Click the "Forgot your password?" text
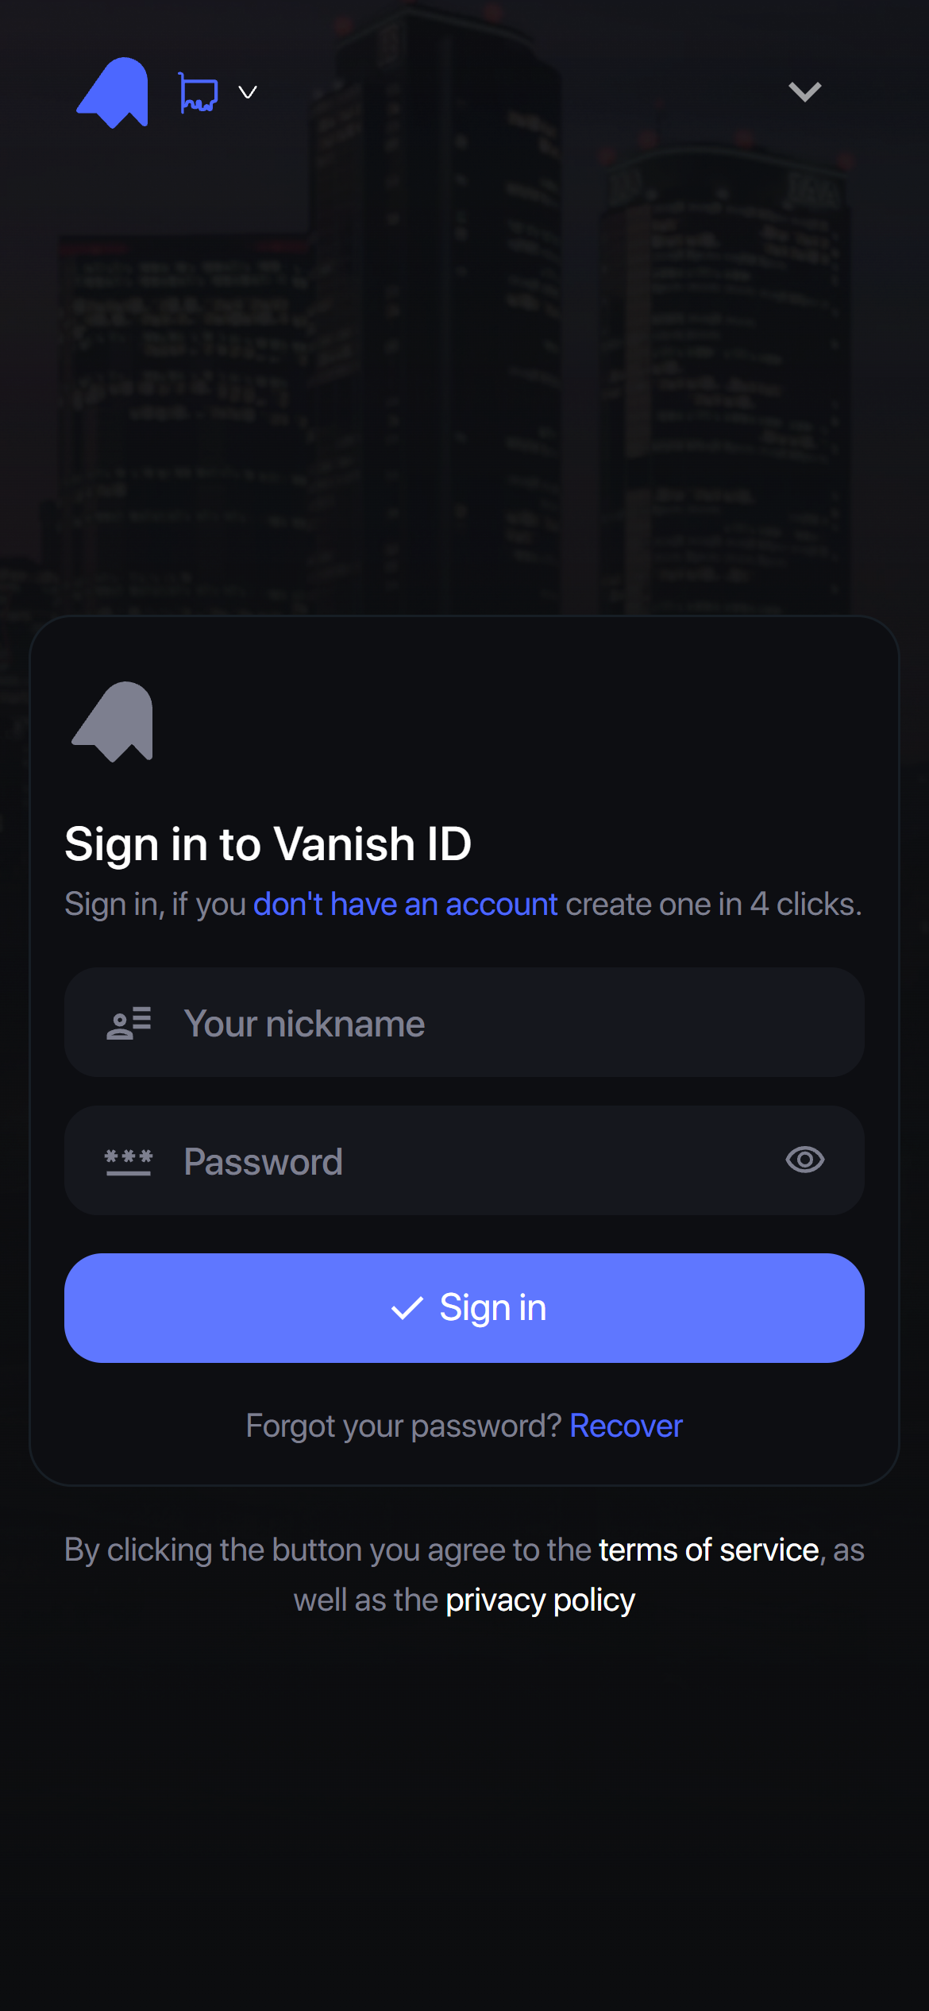This screenshot has width=929, height=2011. point(403,1426)
